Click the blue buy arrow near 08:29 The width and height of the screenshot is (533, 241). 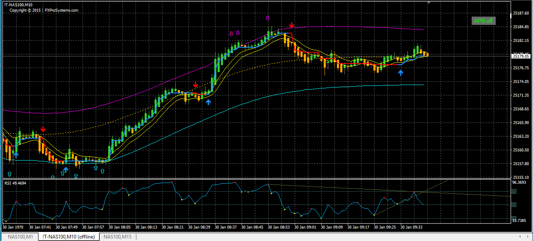tap(208, 102)
